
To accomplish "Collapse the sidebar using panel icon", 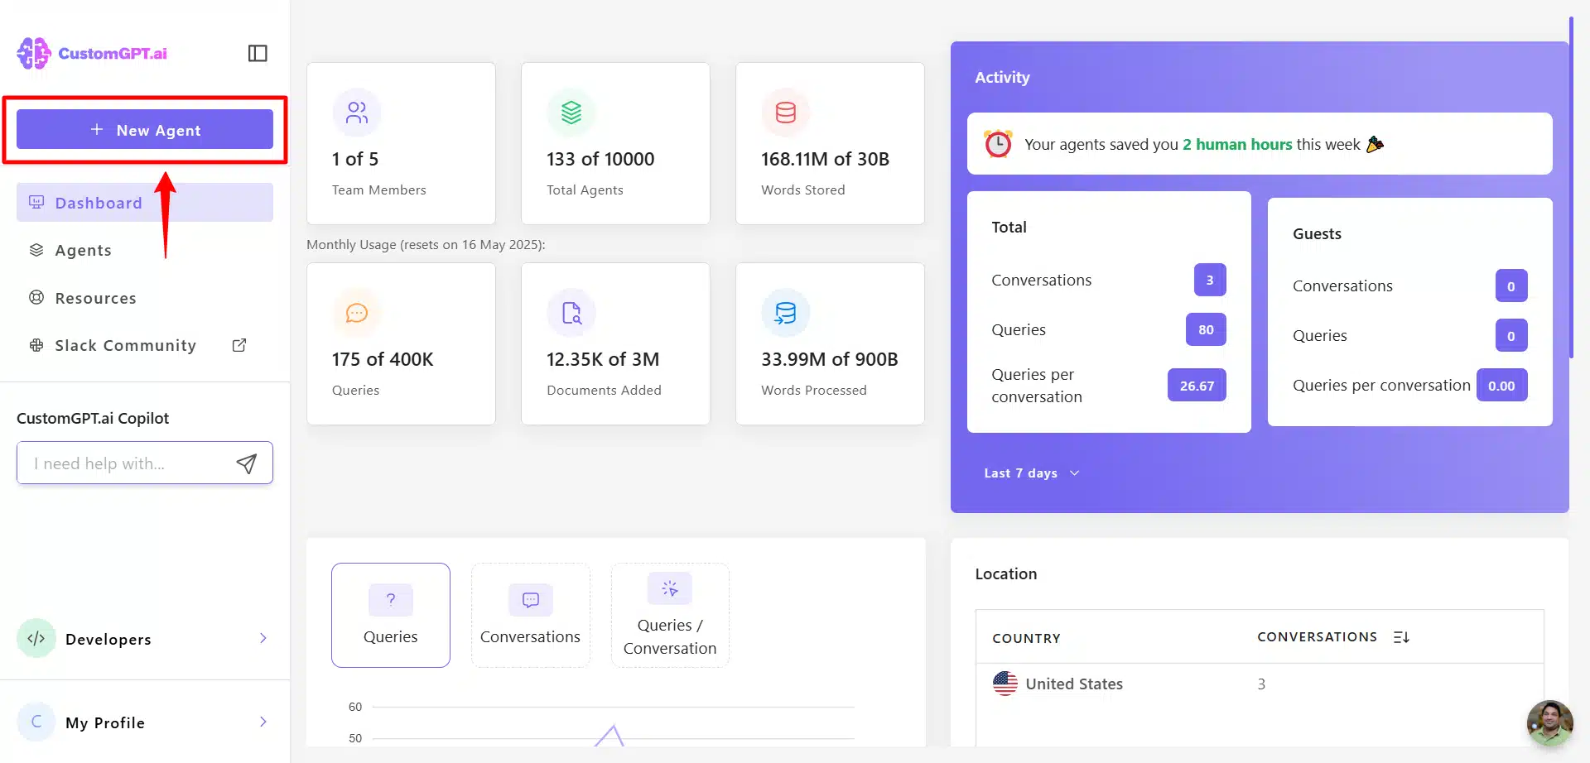I will (258, 53).
